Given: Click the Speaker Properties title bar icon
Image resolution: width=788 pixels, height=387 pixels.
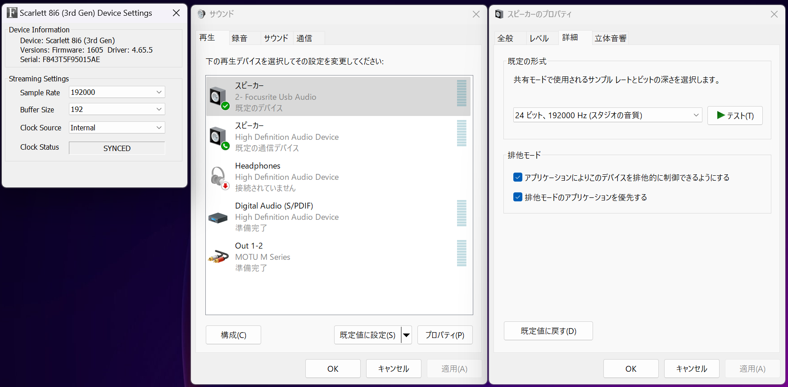Looking at the screenshot, I should click(499, 14).
